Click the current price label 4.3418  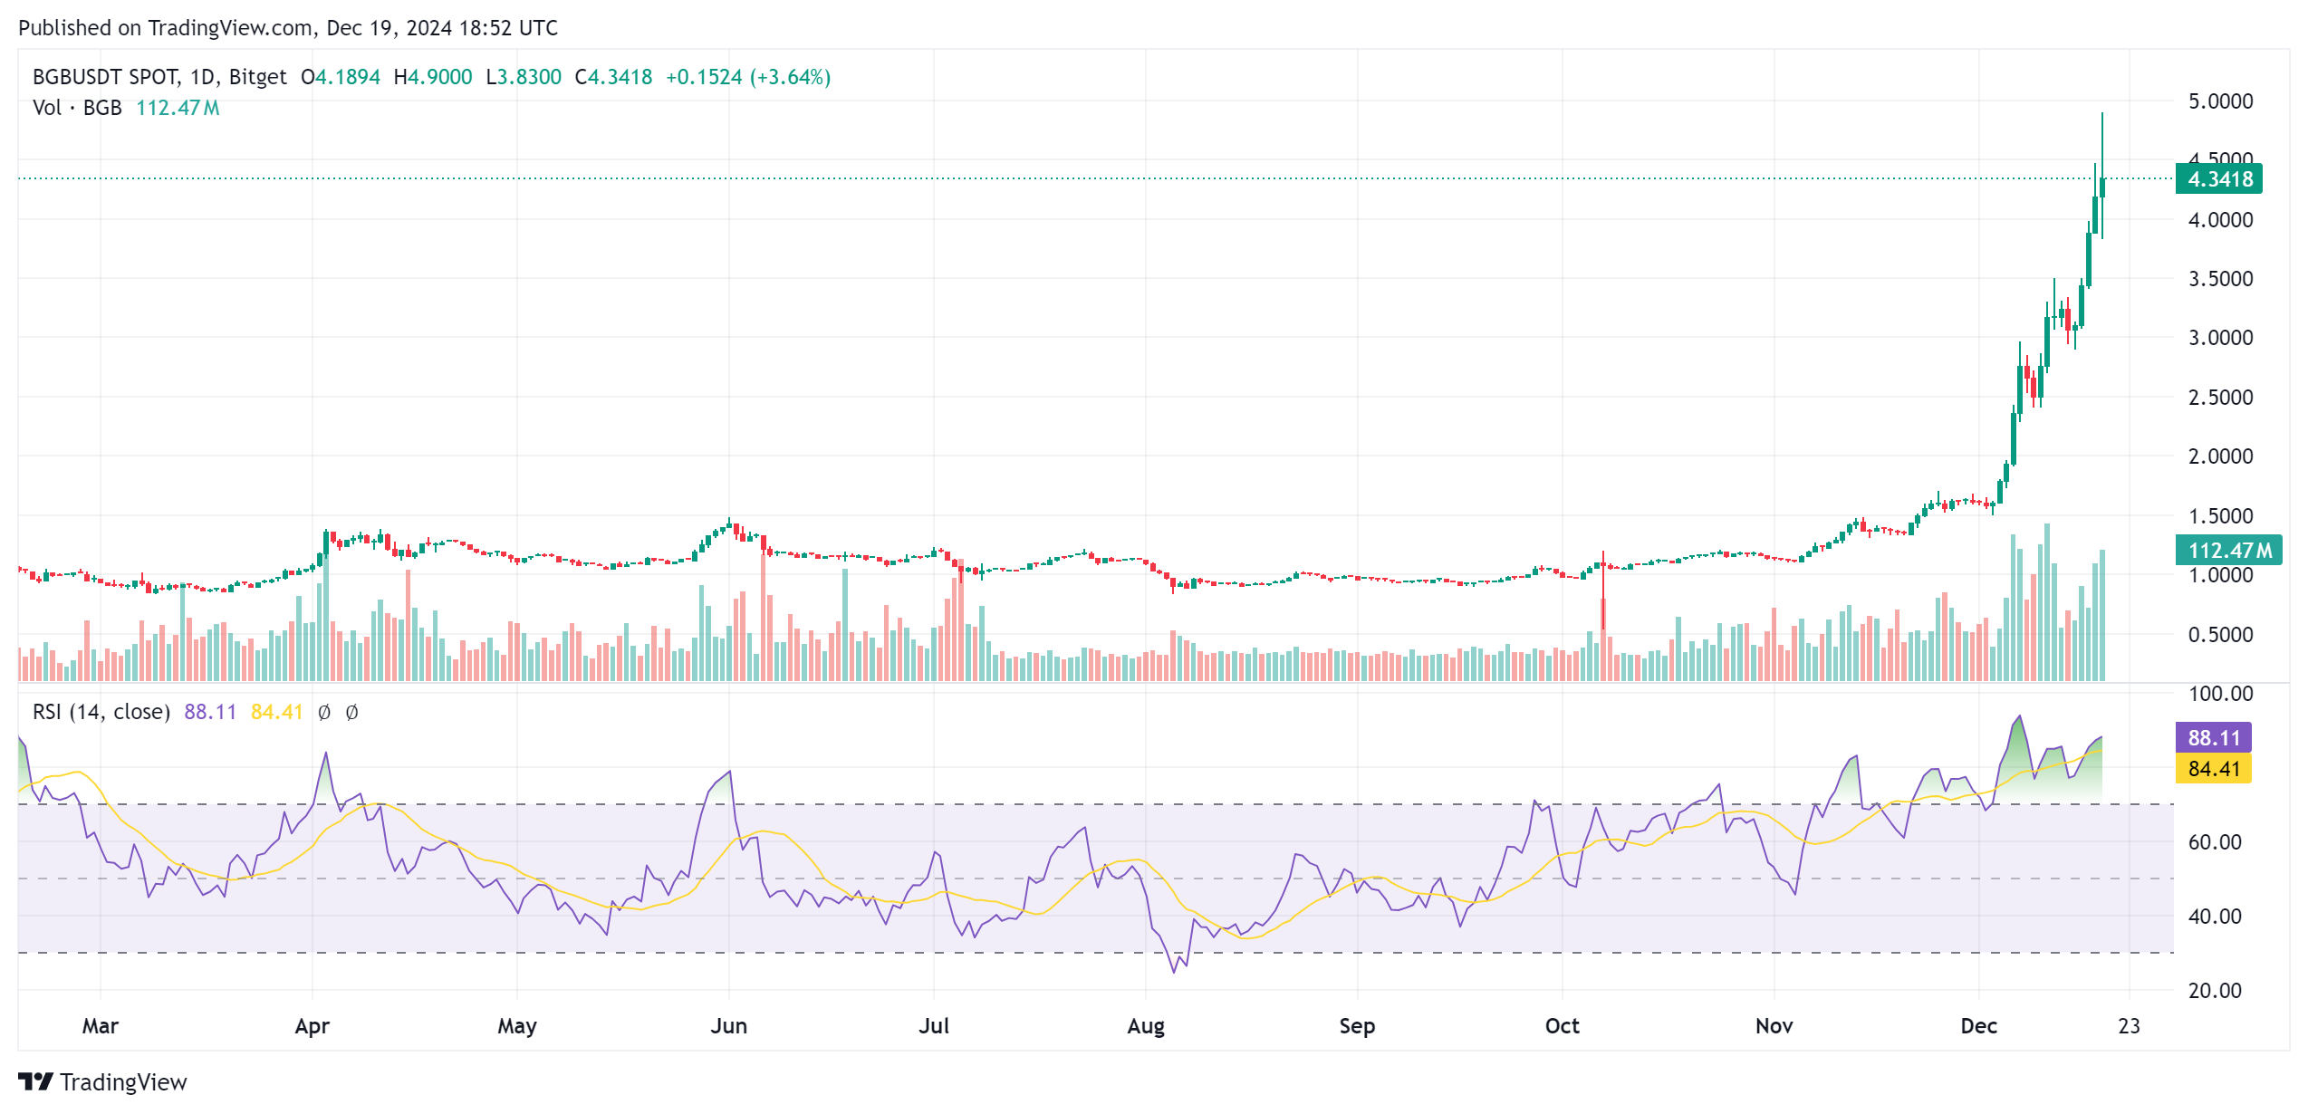coord(2219,179)
